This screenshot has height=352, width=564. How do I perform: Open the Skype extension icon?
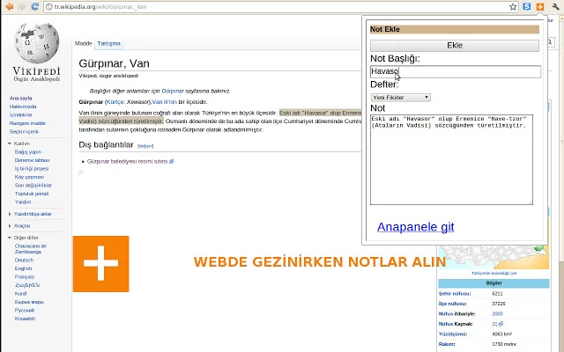click(x=527, y=6)
